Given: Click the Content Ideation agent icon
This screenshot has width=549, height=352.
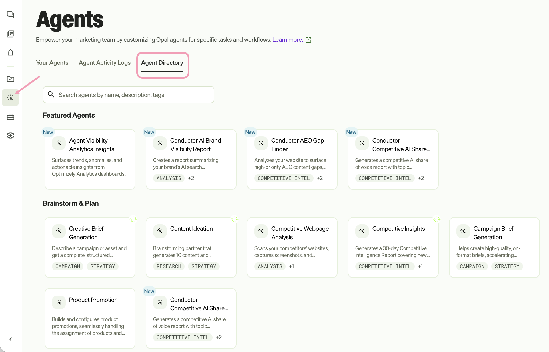Looking at the screenshot, I should (160, 231).
